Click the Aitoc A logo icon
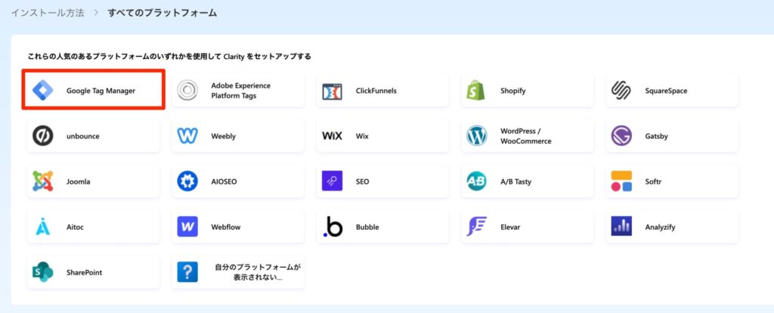The image size is (774, 313). pyautogui.click(x=43, y=227)
